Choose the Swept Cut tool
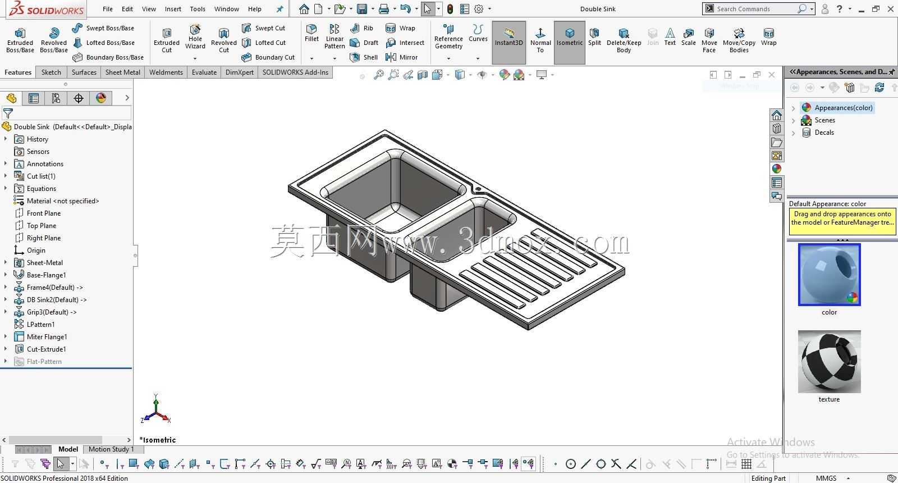898x483 pixels. click(x=263, y=28)
